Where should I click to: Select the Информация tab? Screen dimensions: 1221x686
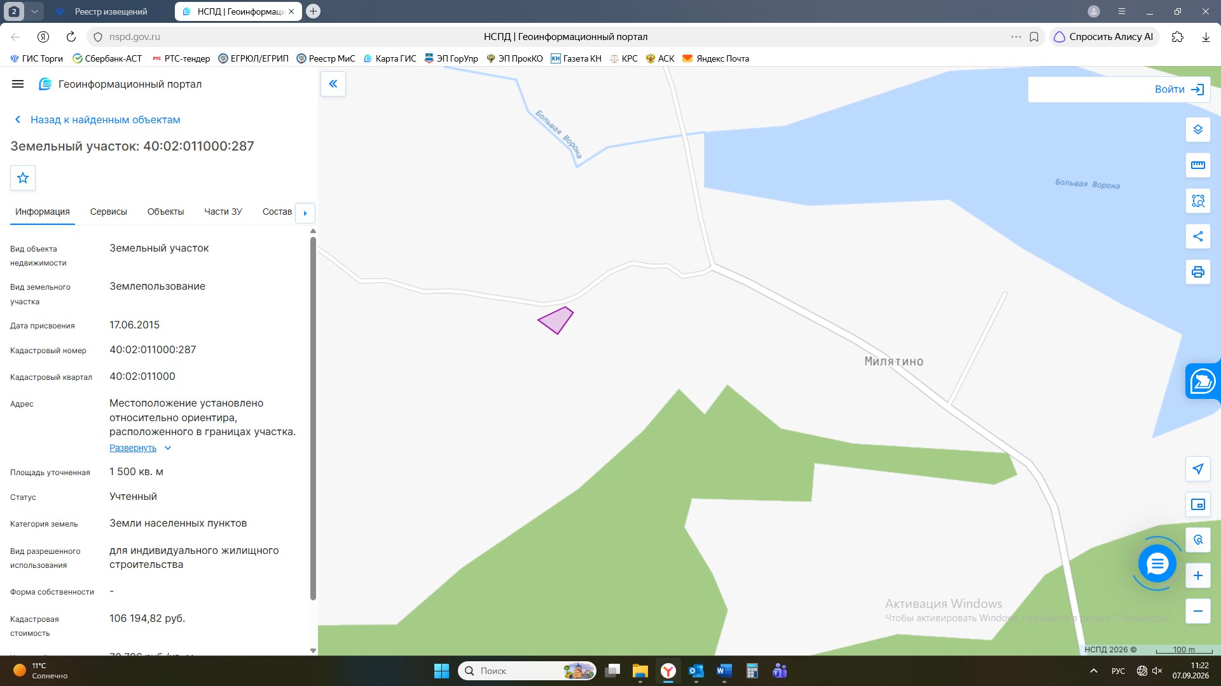tap(43, 212)
